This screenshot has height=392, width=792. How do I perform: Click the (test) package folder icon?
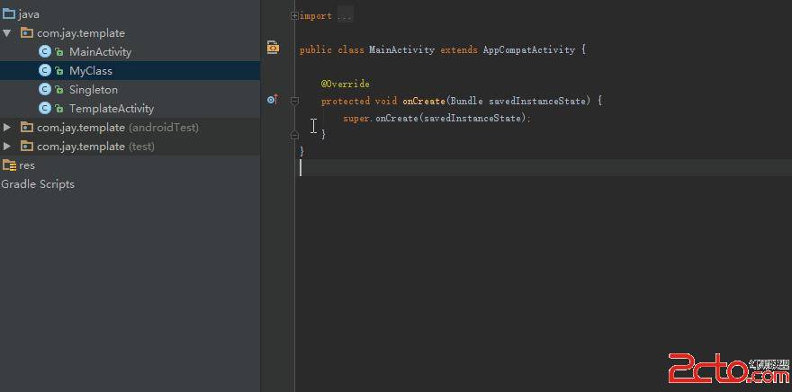click(27, 147)
